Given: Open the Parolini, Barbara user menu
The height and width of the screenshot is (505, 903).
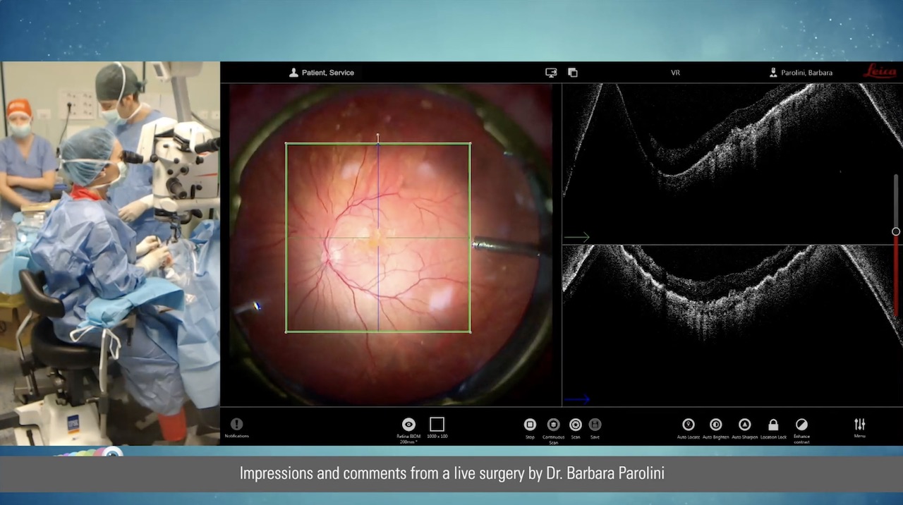Looking at the screenshot, I should pos(801,73).
